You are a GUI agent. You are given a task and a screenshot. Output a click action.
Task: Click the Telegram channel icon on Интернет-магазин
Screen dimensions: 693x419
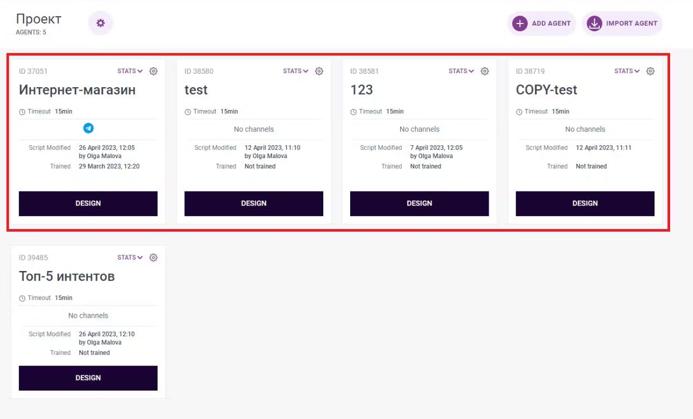coord(88,128)
